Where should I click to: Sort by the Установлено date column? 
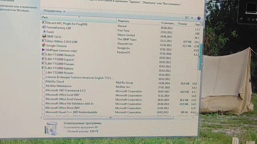click(x=168, y=23)
